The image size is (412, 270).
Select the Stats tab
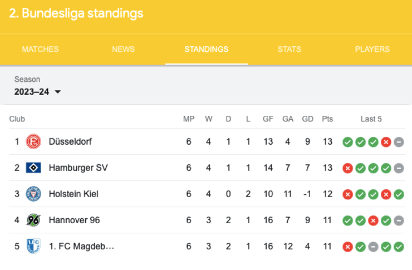289,49
